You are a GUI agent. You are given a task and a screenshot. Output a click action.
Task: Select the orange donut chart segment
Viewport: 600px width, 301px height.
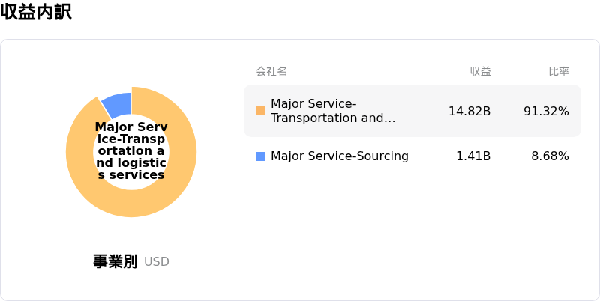click(131, 204)
